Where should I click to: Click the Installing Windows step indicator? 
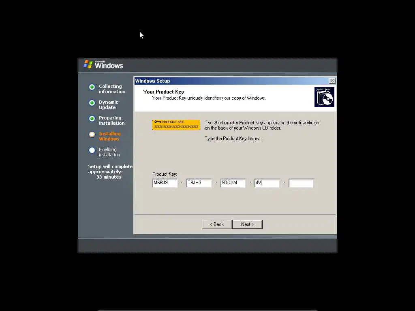(x=92, y=134)
